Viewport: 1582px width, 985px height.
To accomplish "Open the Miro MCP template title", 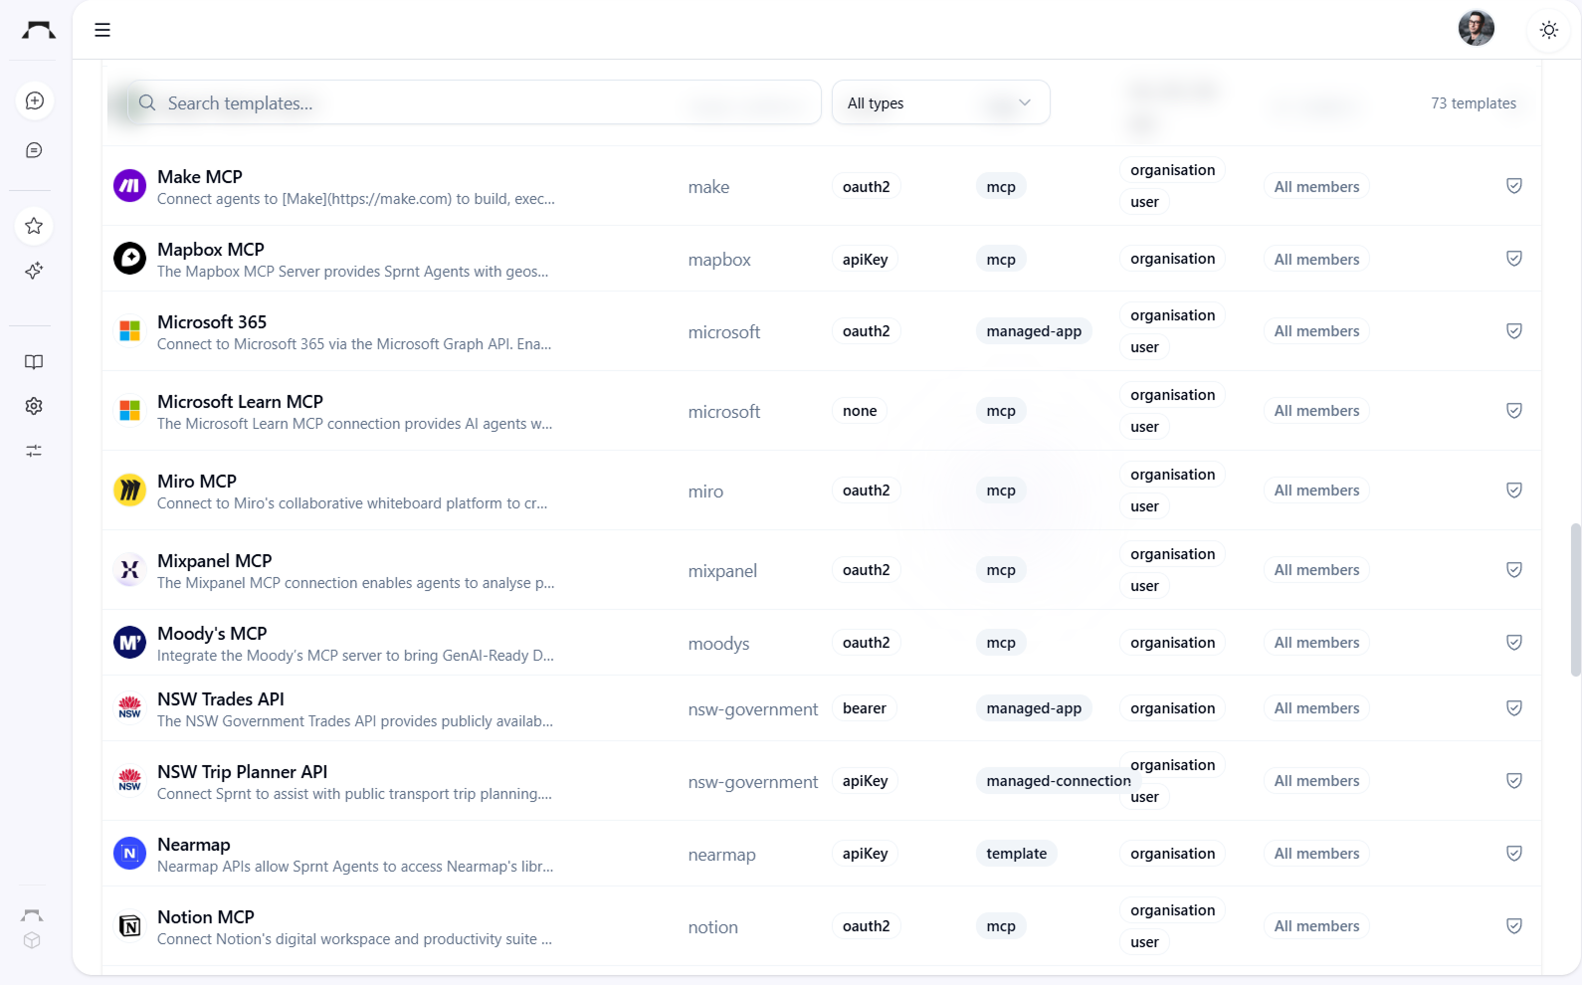I will 197,481.
